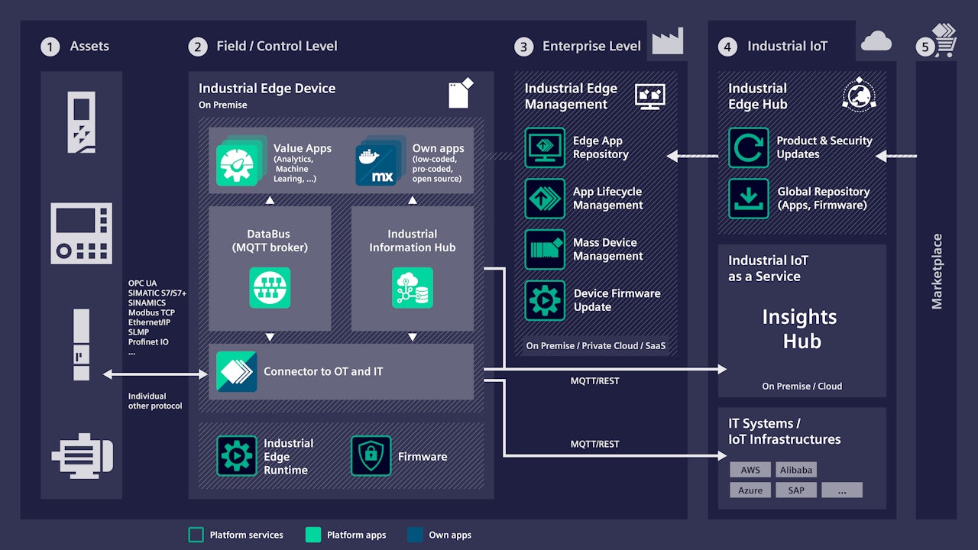Click the Edge App Repository monitor icon
This screenshot has height=550, width=978.
pos(545,147)
